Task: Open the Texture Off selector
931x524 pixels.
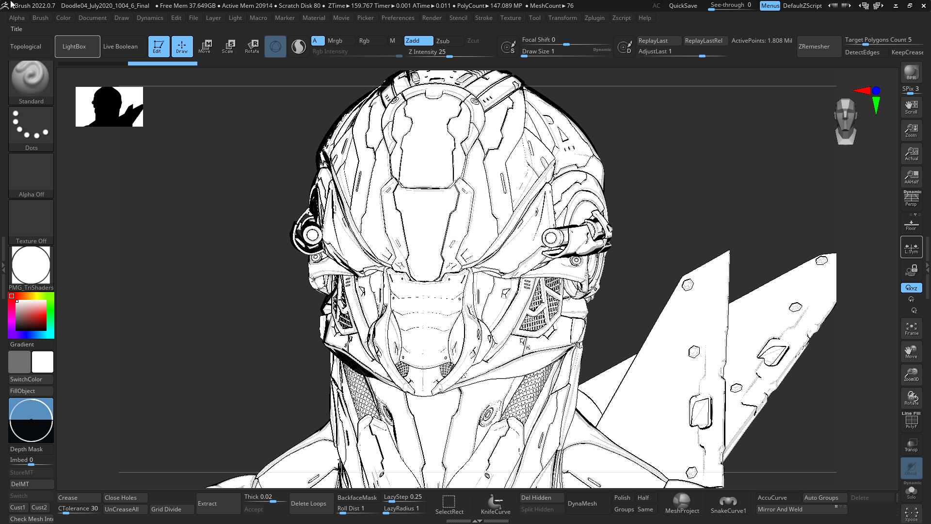Action: coord(31,222)
